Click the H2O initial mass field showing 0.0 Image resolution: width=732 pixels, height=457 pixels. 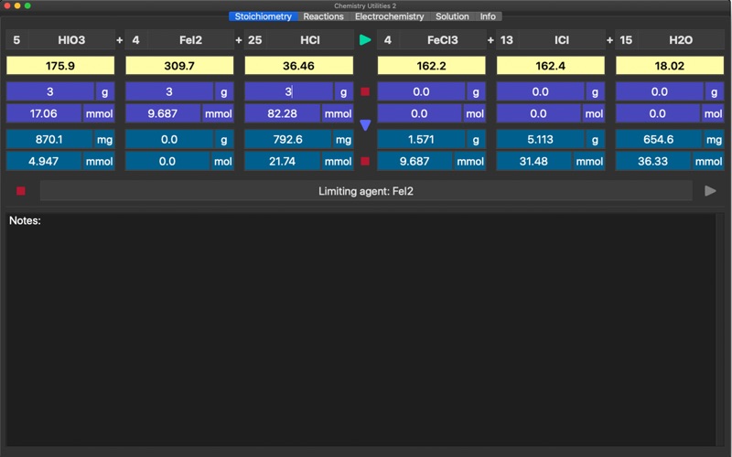(659, 92)
